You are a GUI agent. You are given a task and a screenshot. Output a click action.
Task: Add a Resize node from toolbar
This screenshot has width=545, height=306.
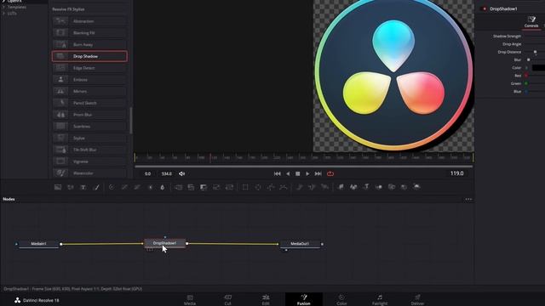[x=216, y=187]
